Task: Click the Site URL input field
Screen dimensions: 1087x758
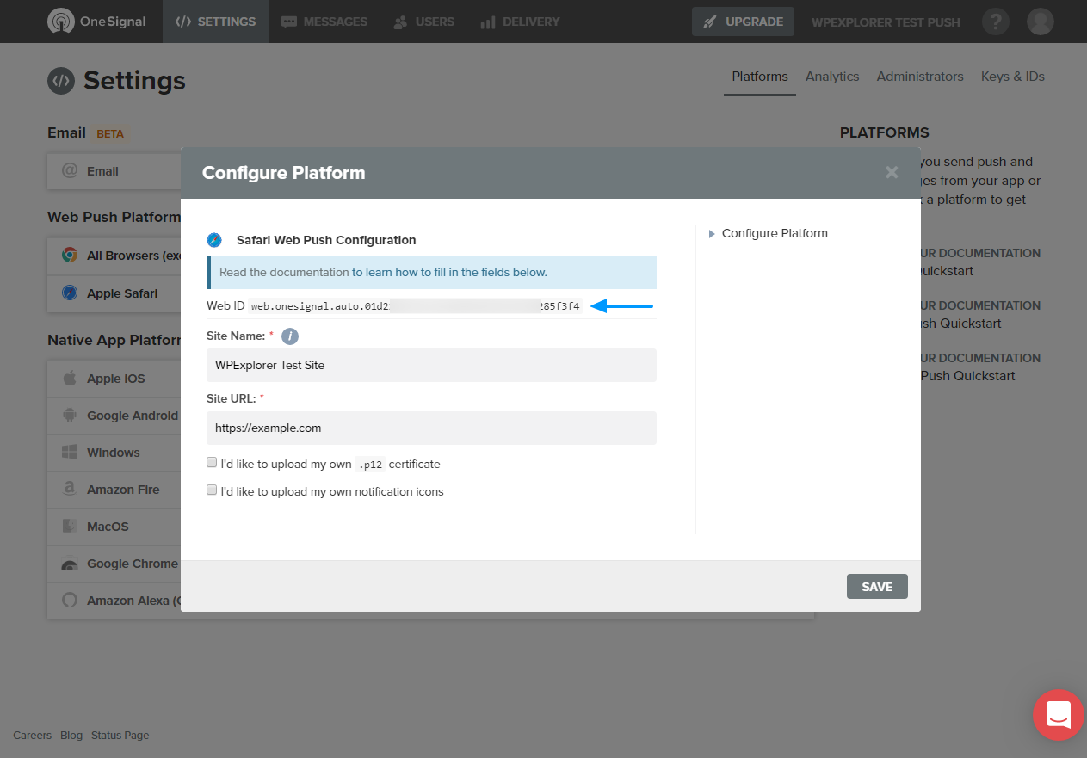Action: tap(431, 428)
